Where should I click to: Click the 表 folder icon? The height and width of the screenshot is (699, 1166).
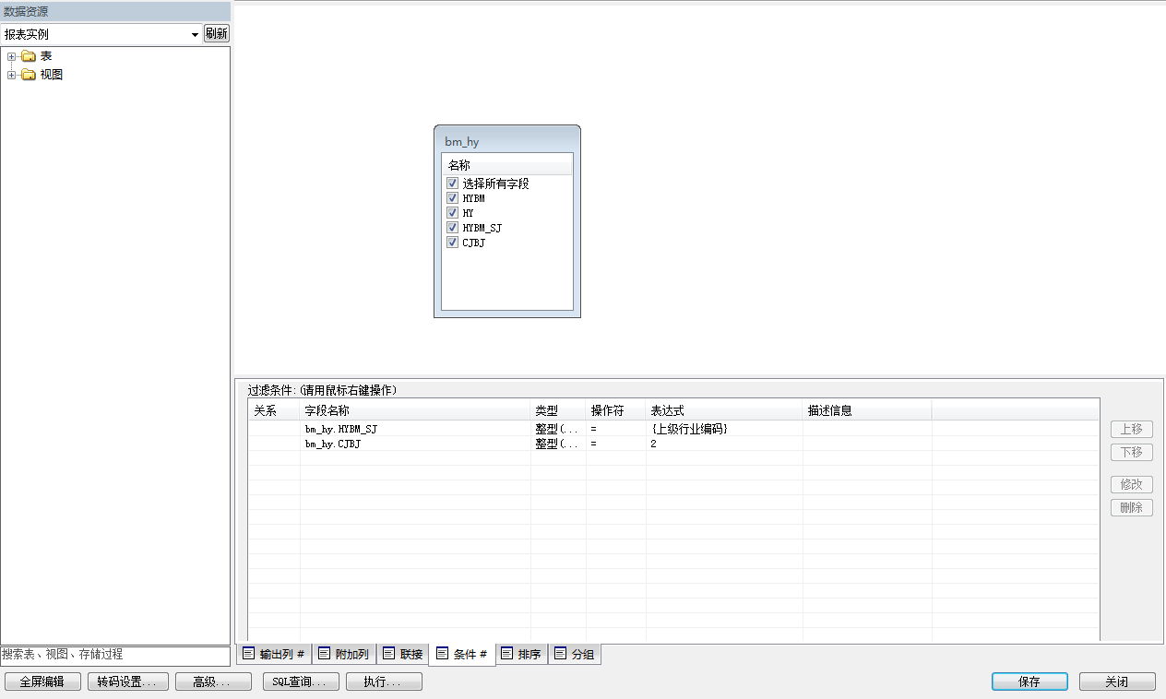pyautogui.click(x=28, y=56)
